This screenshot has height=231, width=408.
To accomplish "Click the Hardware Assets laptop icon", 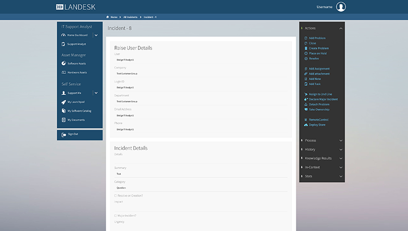I will (x=63, y=72).
